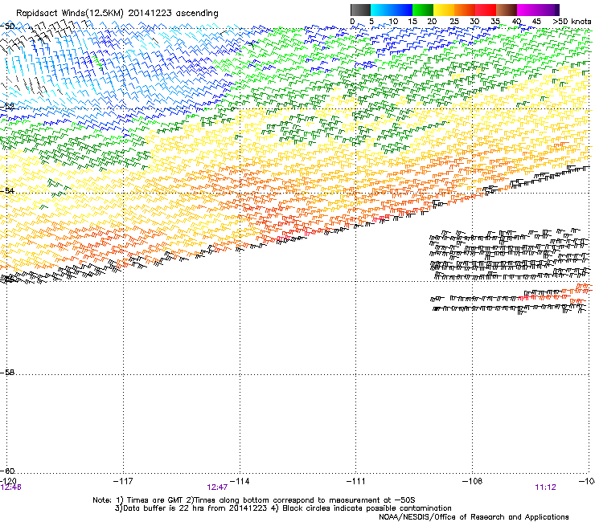Click the NOAA/NESDIS Office of Research credit
595x522 pixels.
[x=474, y=516]
